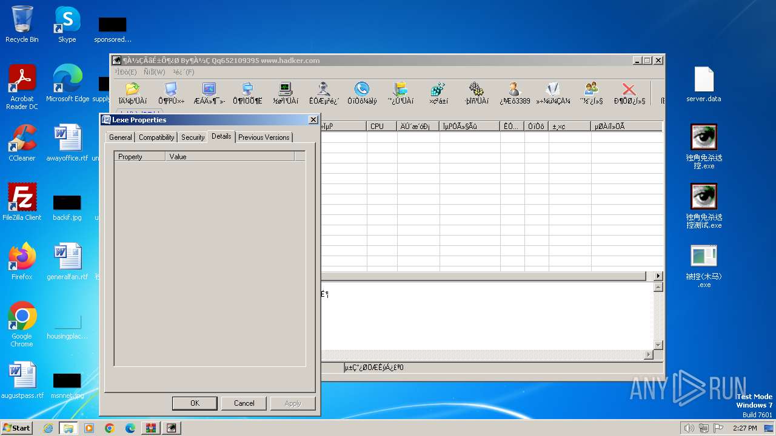The image size is (776, 436).
Task: Click the user icon labeled 3389
Action: pyautogui.click(x=515, y=94)
